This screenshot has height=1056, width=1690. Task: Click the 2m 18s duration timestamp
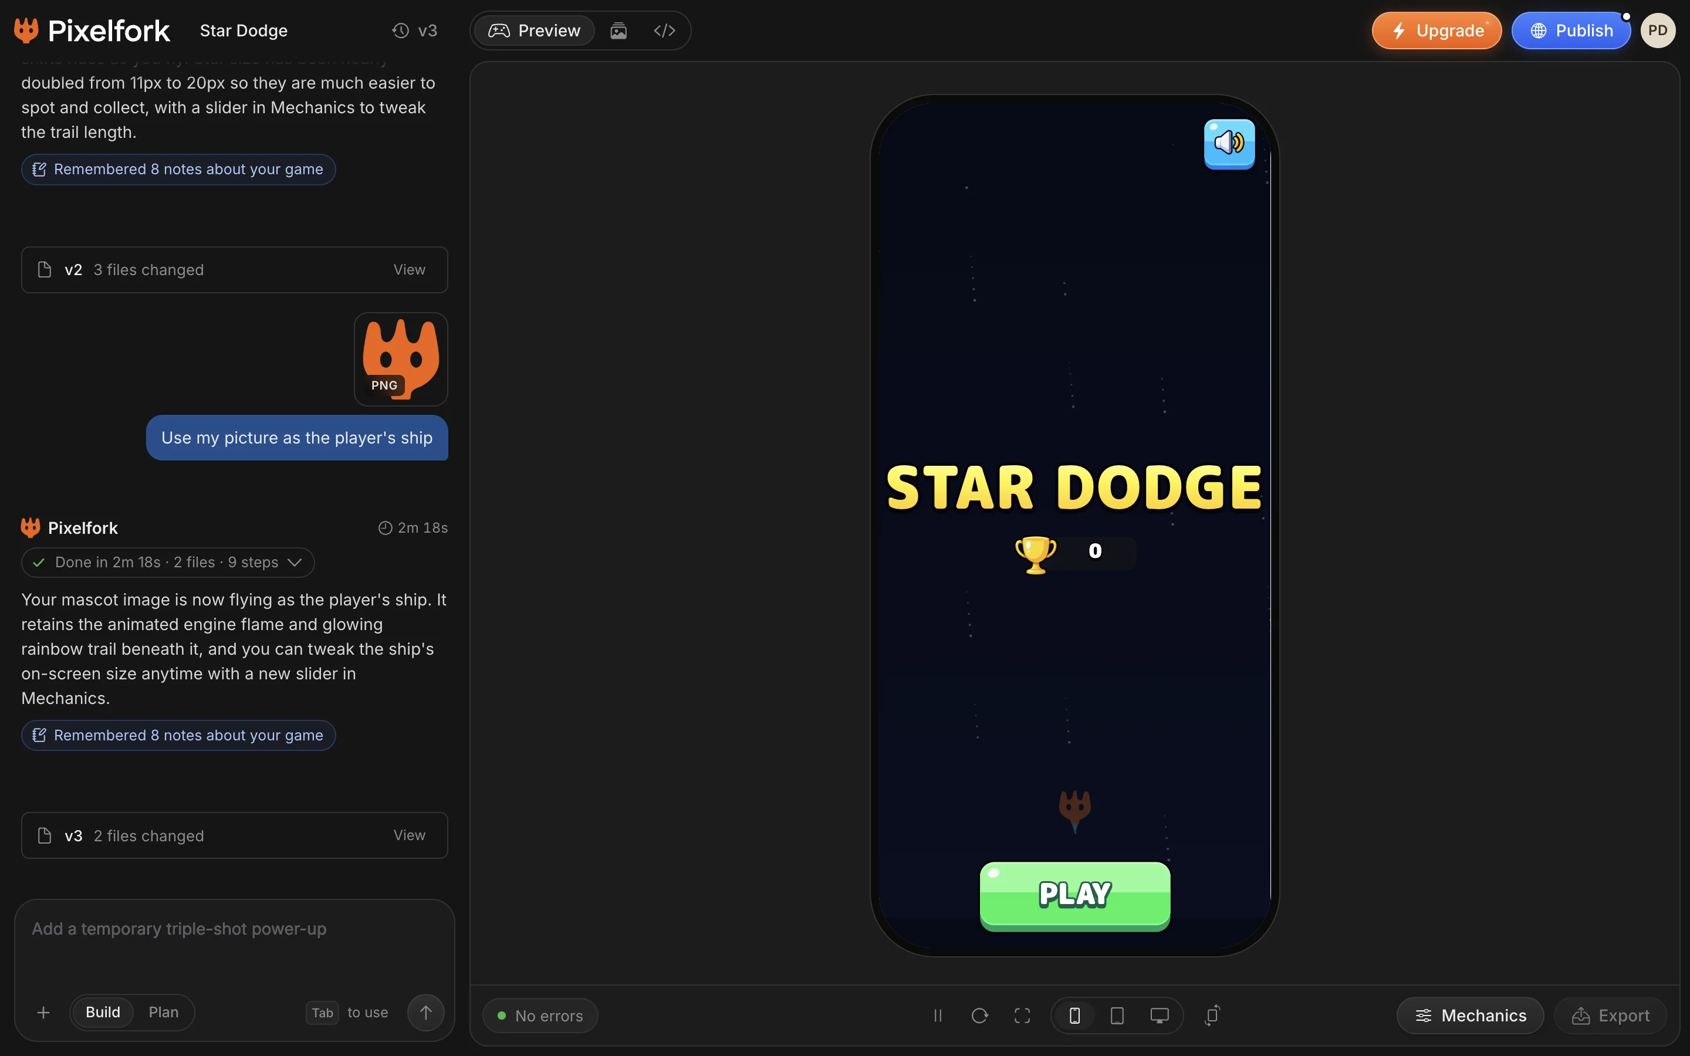[414, 528]
